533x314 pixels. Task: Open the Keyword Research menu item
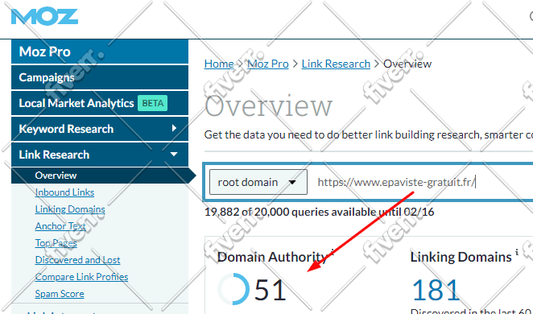pos(100,129)
